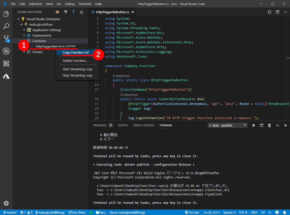The width and height of the screenshot is (290, 215).
Task: Select HttpTriggerReButton (HTTP) function item
Action: point(55,46)
